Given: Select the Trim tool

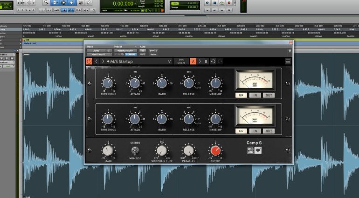Looking at the screenshot, I should coord(55,2).
